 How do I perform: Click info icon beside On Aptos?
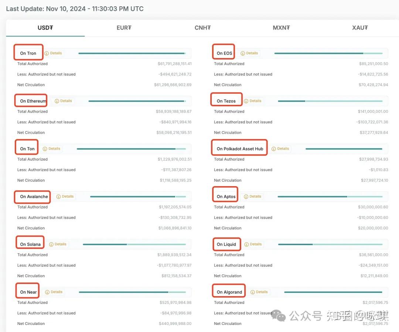click(246, 197)
